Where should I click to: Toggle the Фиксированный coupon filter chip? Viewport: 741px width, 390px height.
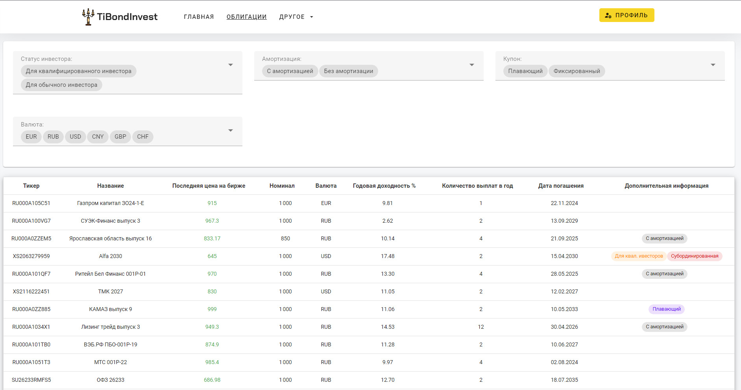pyautogui.click(x=577, y=71)
